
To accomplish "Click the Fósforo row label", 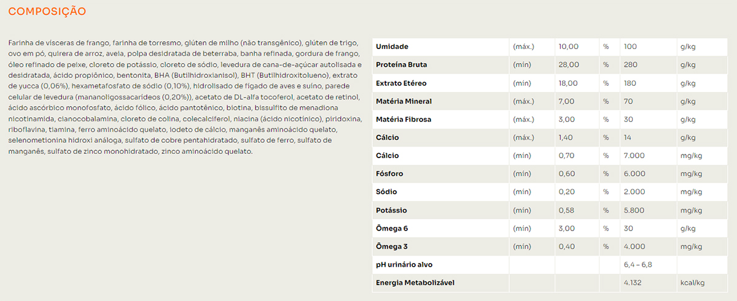I will pos(389,174).
